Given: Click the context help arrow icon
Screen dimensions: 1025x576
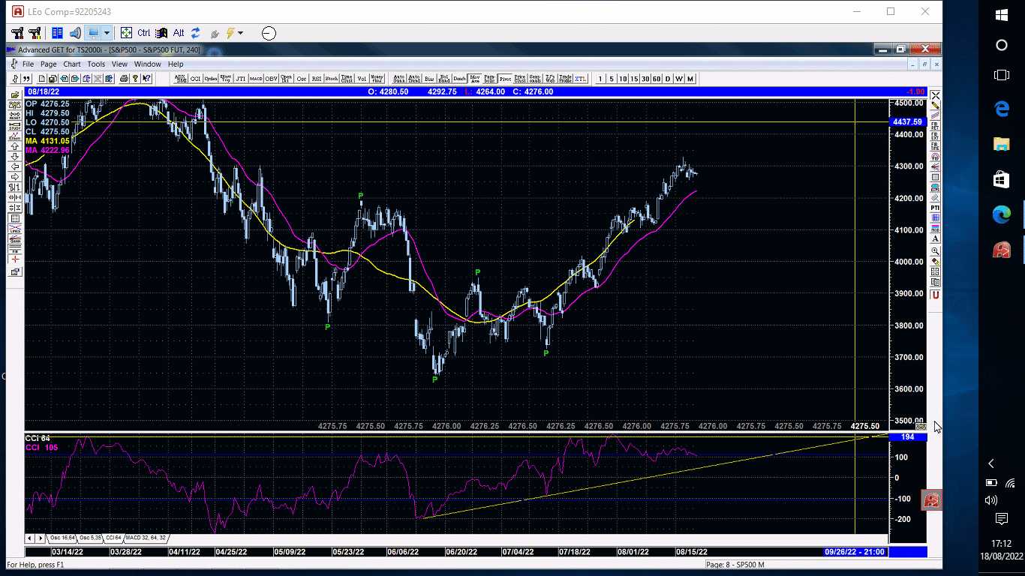Looking at the screenshot, I should (146, 78).
